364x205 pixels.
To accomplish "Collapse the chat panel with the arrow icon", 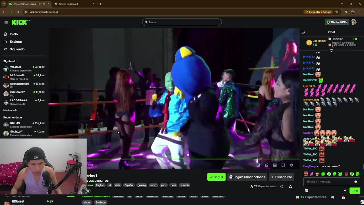I will 303,32.
